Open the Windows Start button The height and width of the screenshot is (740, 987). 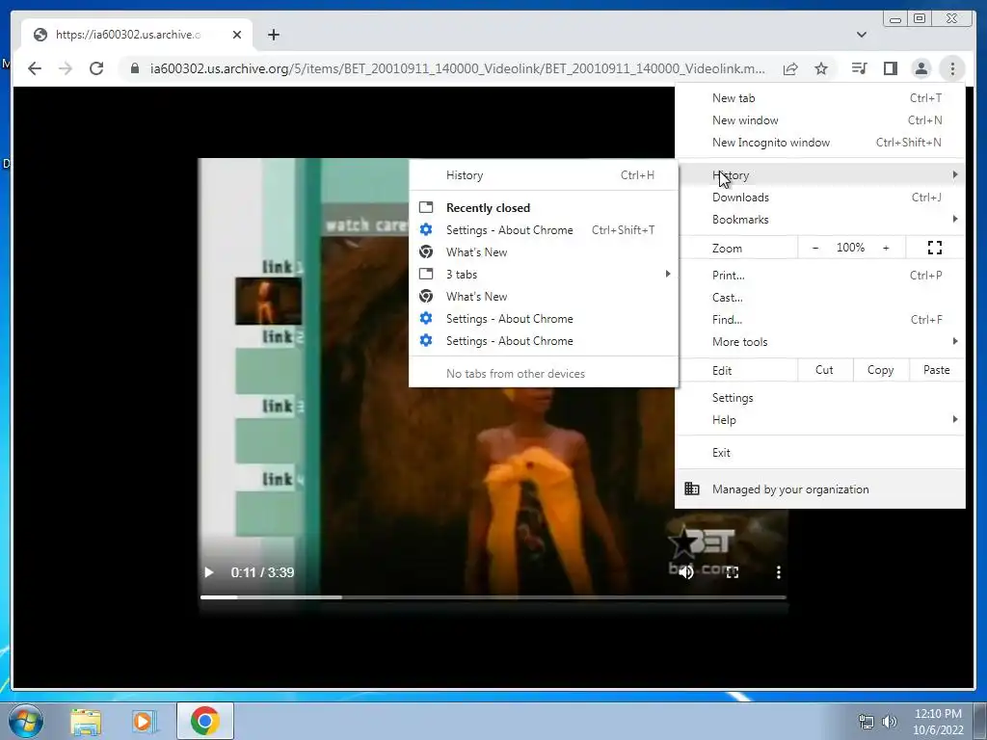tap(25, 721)
